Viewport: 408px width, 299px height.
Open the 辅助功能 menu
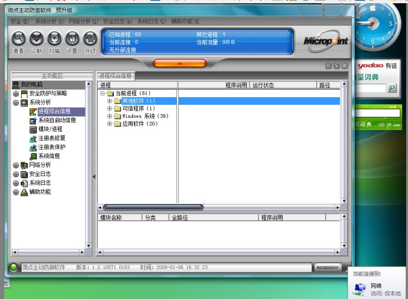click(x=185, y=21)
